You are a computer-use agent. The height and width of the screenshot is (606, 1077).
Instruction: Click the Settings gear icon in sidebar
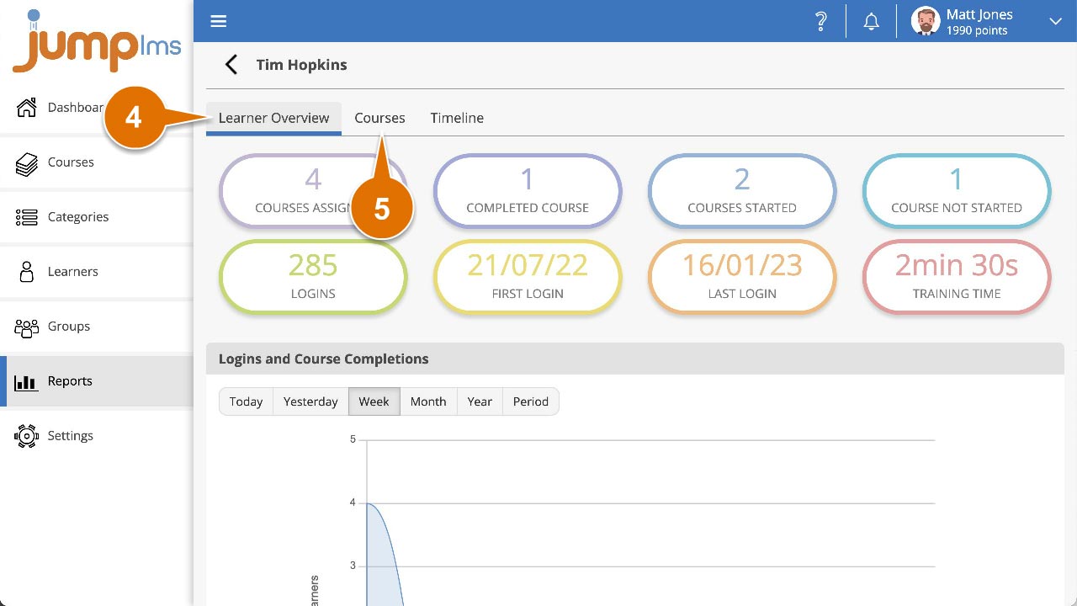coord(27,436)
